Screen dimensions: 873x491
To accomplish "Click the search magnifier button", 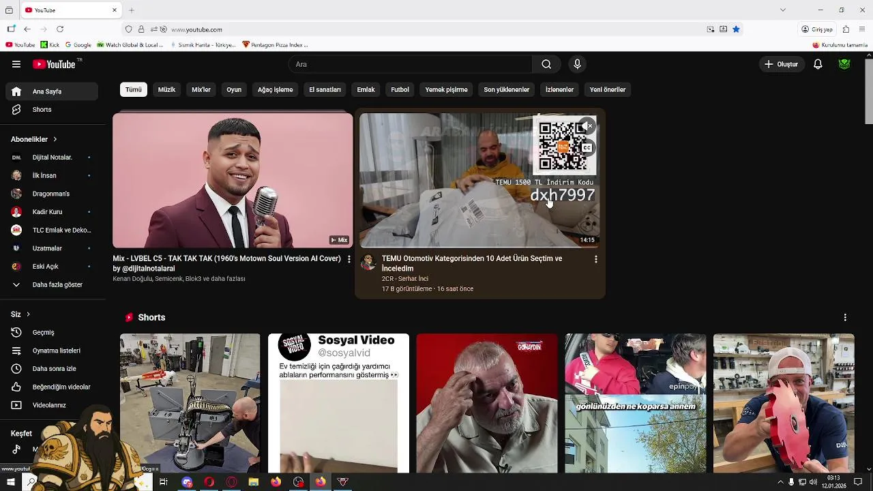I will click(x=546, y=64).
